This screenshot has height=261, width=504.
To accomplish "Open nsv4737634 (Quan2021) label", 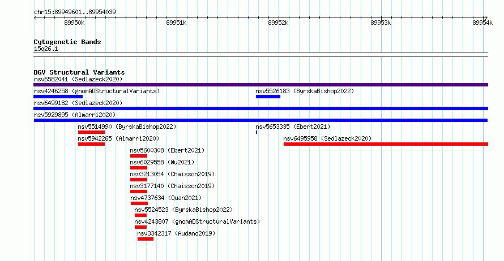I will (166, 198).
